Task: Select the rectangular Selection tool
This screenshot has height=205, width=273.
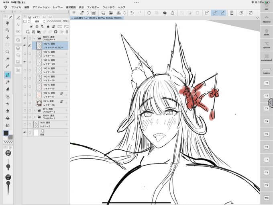Action: tap(8, 45)
